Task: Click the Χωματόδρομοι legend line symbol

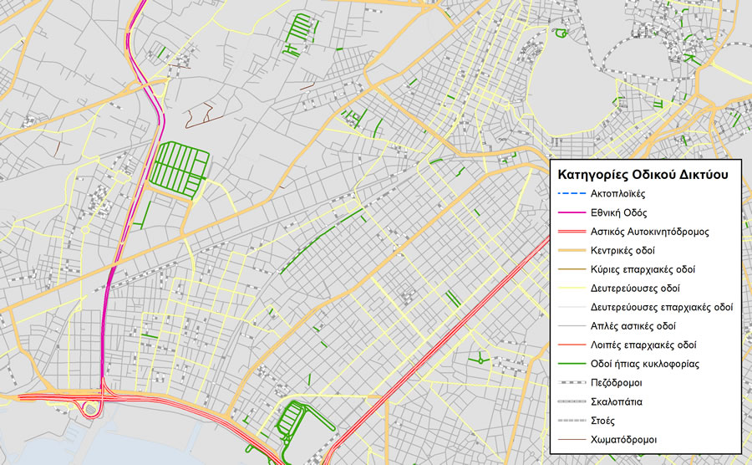Action: [571, 439]
